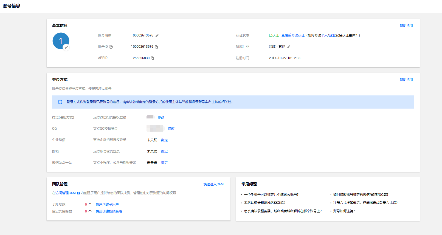Screen dimensions: 442x235
Task: Click the blue info icon in login notice
Action: point(60,102)
